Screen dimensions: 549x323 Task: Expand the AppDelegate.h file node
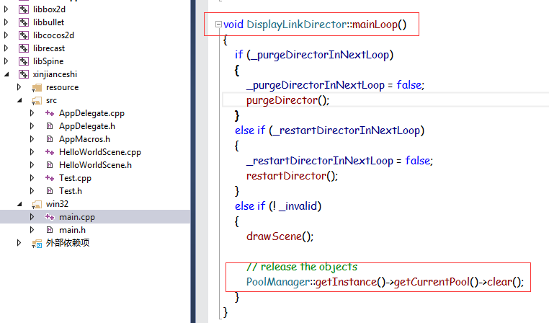point(32,125)
